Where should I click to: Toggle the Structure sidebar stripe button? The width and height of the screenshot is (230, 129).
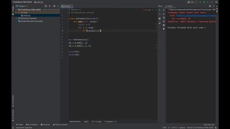[x=13, y=101]
